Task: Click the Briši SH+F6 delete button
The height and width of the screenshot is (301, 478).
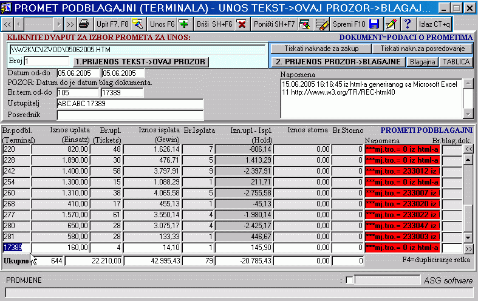Action: (214, 24)
